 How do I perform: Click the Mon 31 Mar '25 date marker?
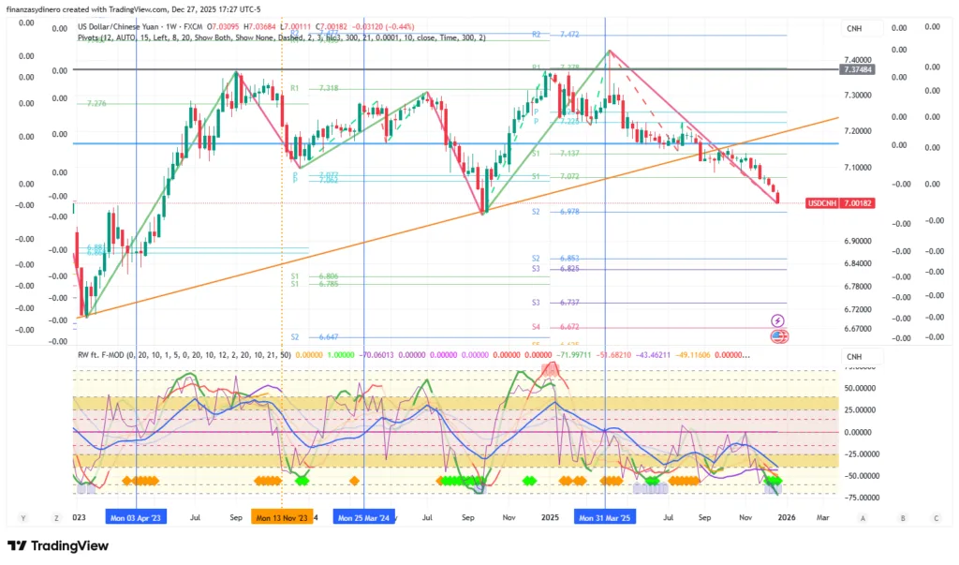(x=605, y=517)
